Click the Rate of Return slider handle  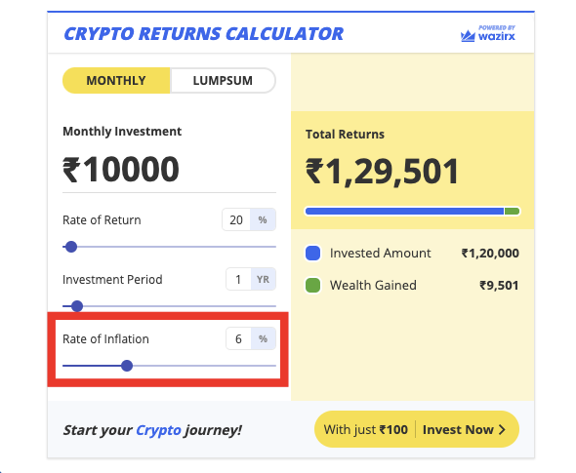pyautogui.click(x=71, y=247)
